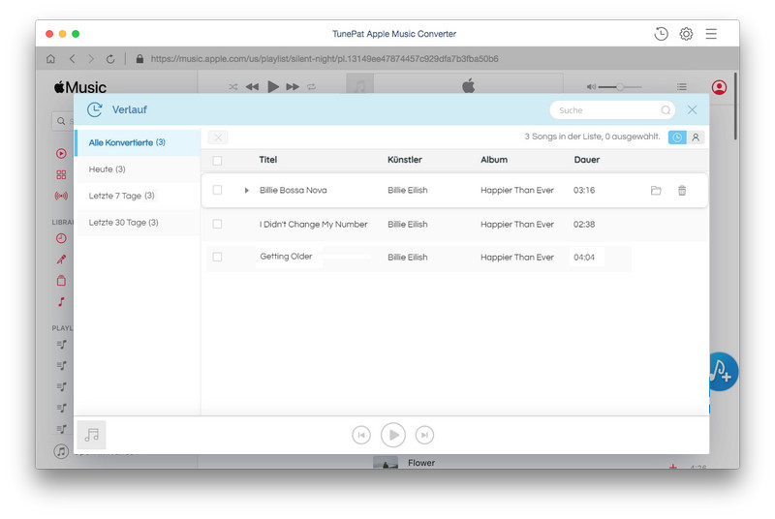Open Recently Added clock icon in sidebar

tap(61, 238)
